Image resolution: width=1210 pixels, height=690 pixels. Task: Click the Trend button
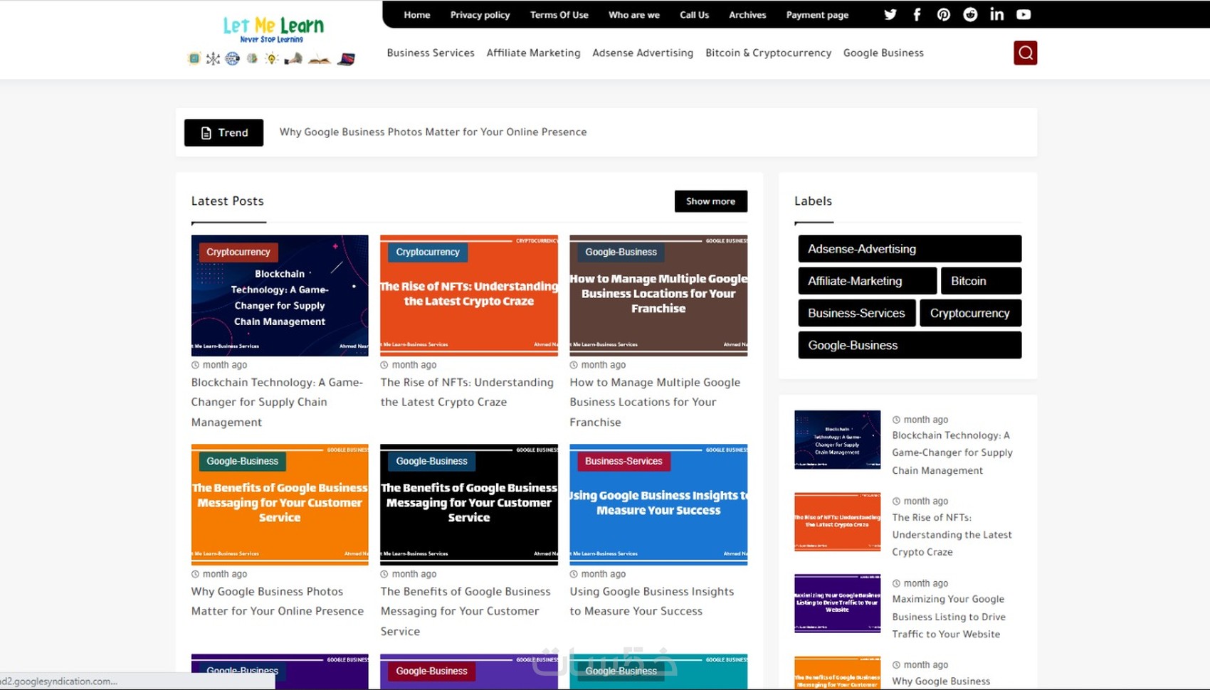coord(223,132)
